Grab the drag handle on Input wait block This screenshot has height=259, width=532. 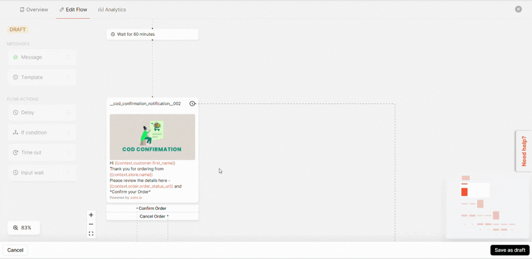(68, 173)
